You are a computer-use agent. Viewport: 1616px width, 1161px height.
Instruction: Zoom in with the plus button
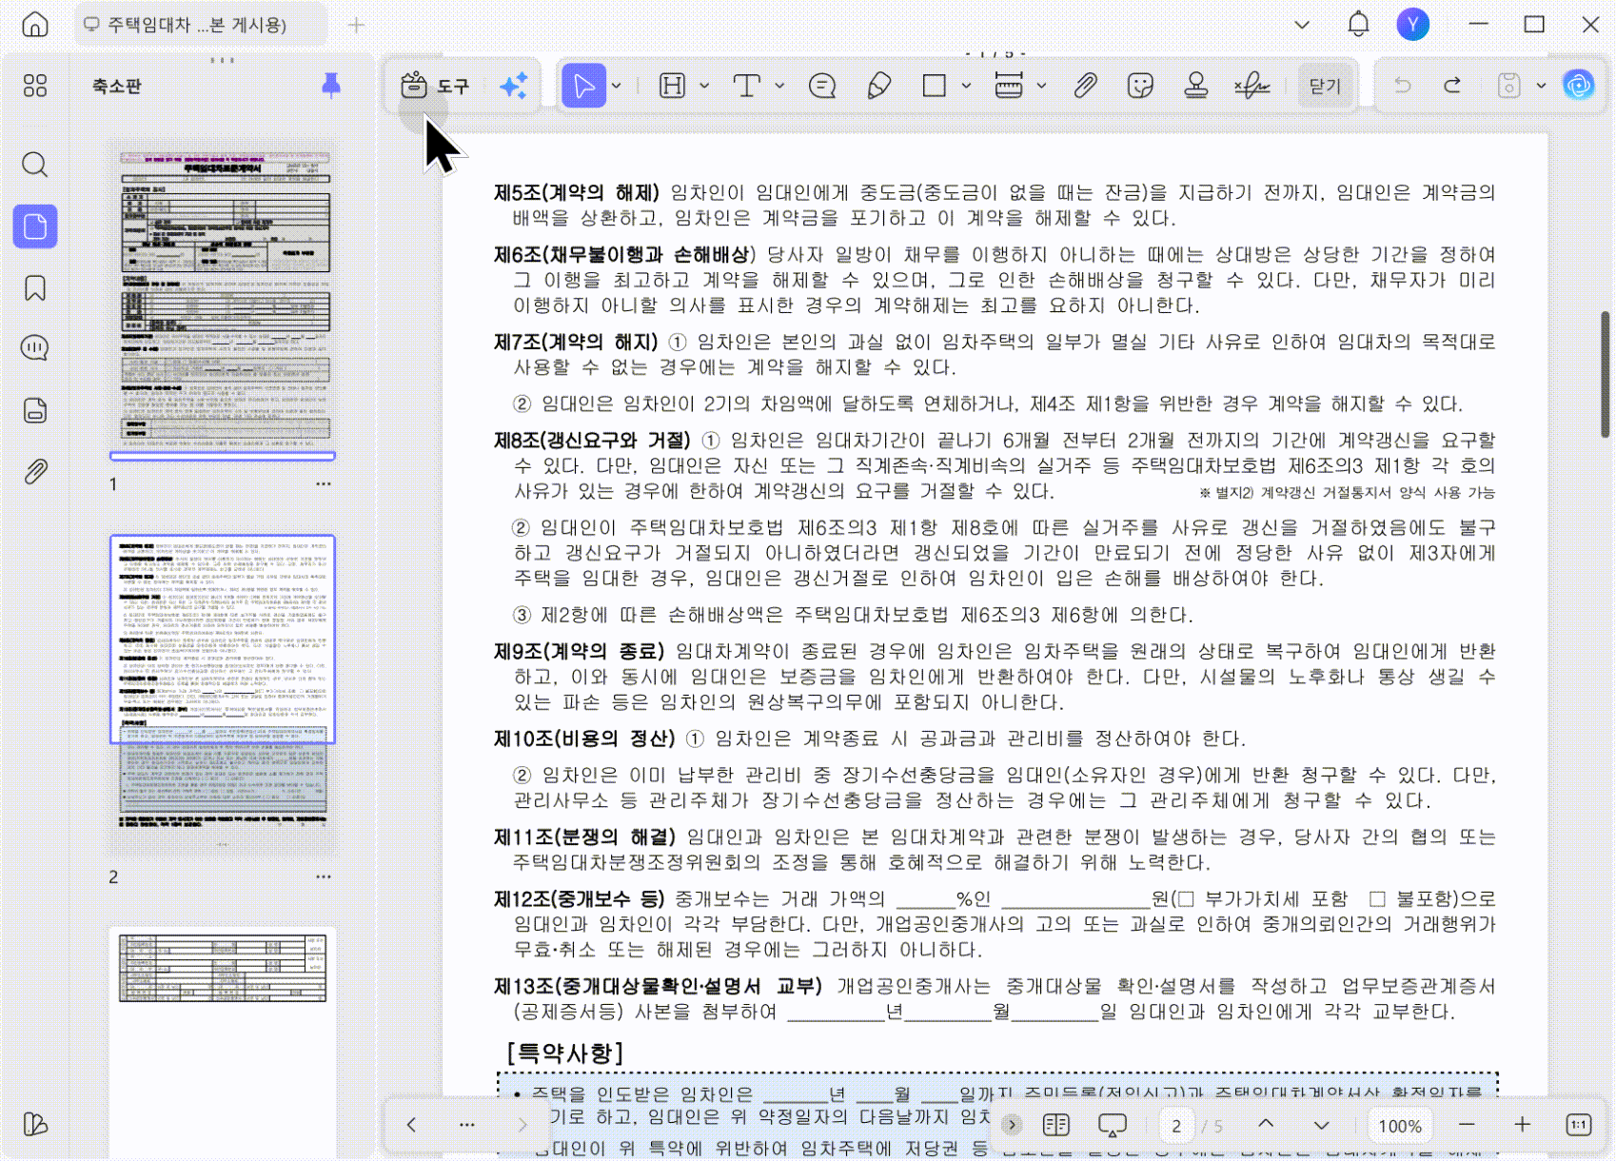tap(1523, 1125)
